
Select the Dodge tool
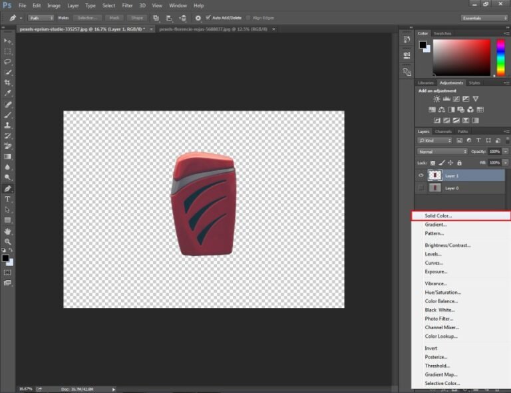[7, 178]
